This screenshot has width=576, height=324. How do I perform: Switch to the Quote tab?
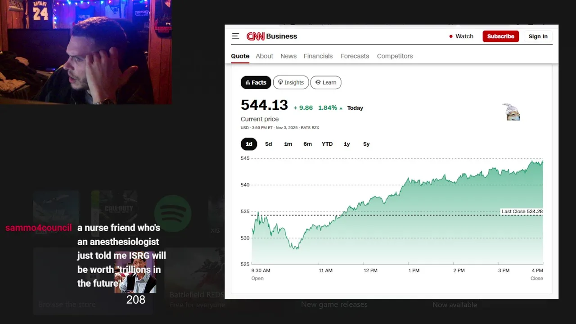click(240, 56)
